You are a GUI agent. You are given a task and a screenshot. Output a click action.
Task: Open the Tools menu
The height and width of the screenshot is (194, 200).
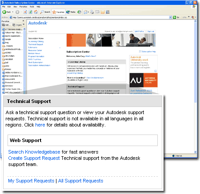pos(32,7)
